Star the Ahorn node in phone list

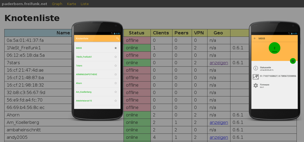point(116,83)
